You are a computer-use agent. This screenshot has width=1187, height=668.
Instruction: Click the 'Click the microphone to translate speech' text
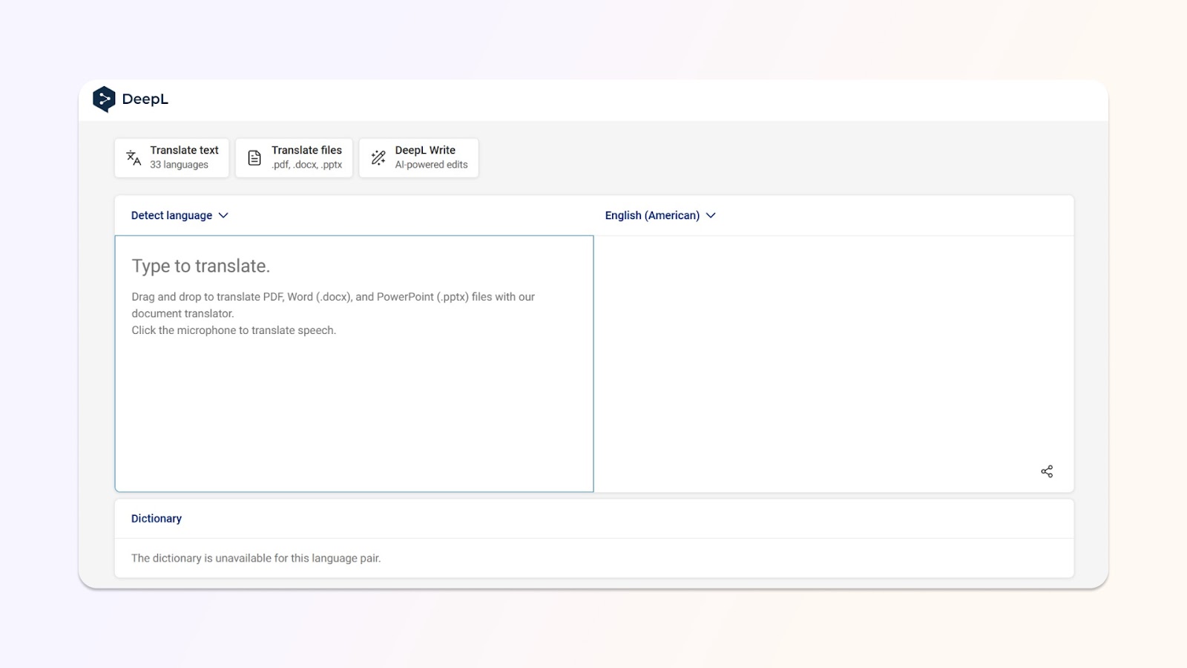tap(234, 330)
